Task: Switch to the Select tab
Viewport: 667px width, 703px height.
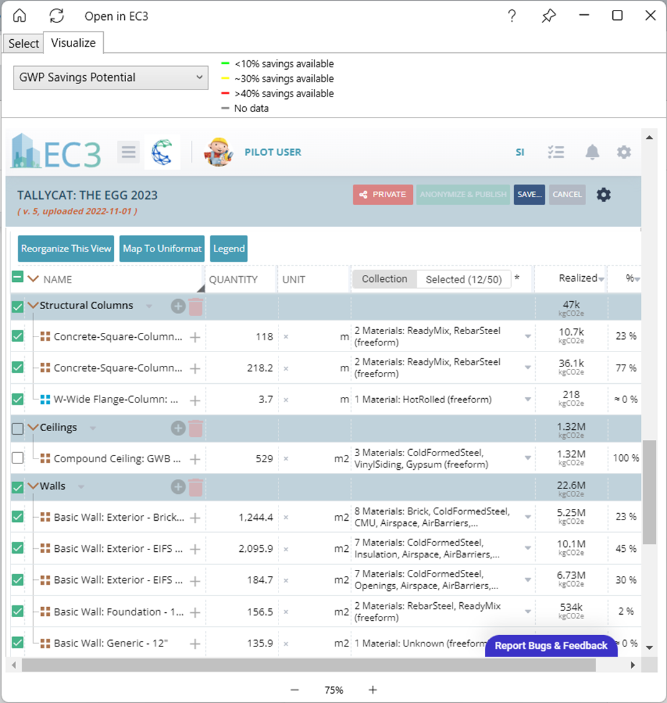Action: [x=24, y=44]
